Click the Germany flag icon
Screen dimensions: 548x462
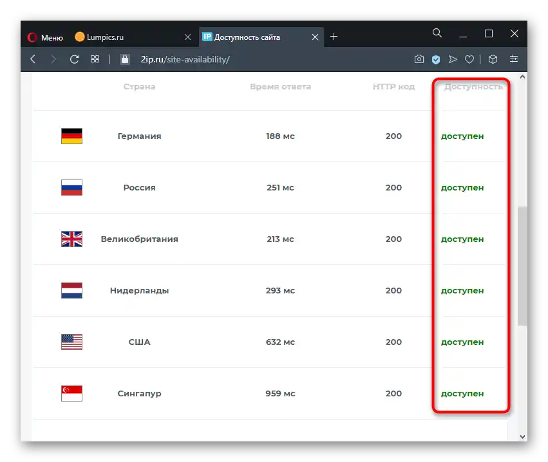pos(71,136)
